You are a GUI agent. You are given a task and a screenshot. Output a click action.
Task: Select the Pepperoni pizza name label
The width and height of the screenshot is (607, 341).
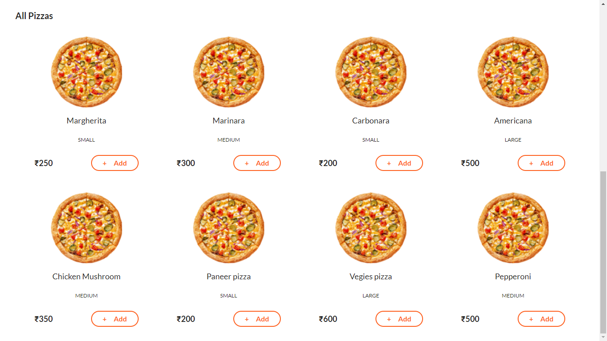click(x=513, y=276)
